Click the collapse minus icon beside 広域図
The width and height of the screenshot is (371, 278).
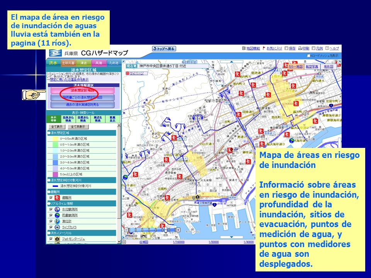(124, 242)
